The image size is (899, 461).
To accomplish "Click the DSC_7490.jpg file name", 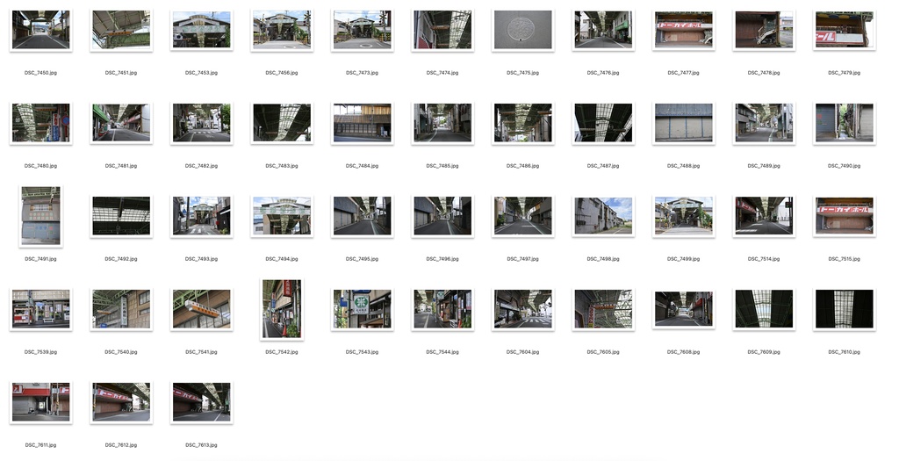I will [844, 166].
